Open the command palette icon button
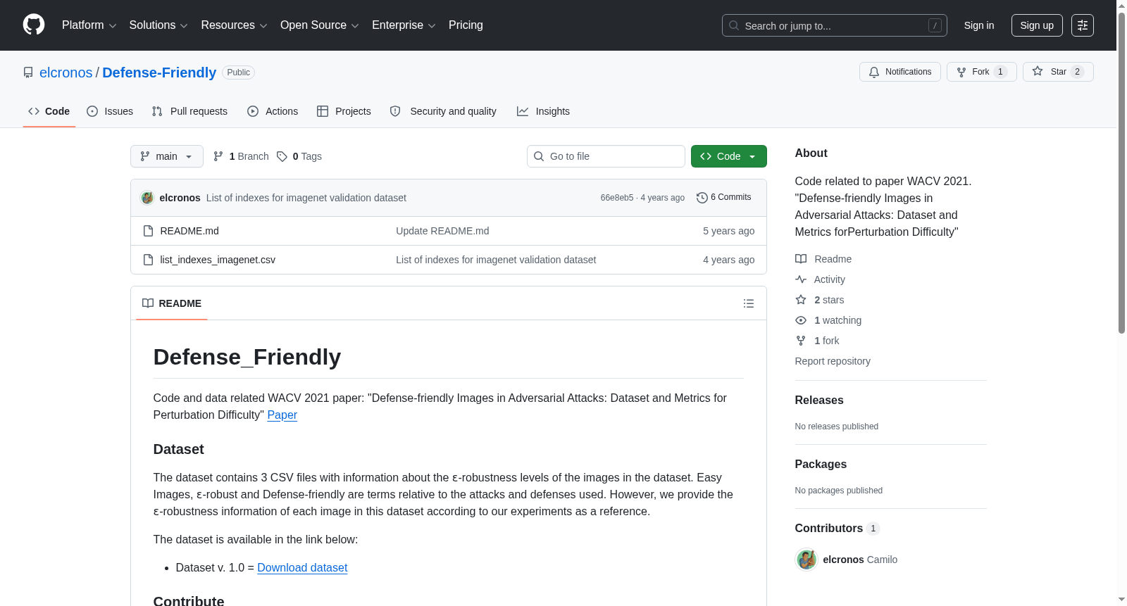The height and width of the screenshot is (606, 1127). [x=1083, y=25]
